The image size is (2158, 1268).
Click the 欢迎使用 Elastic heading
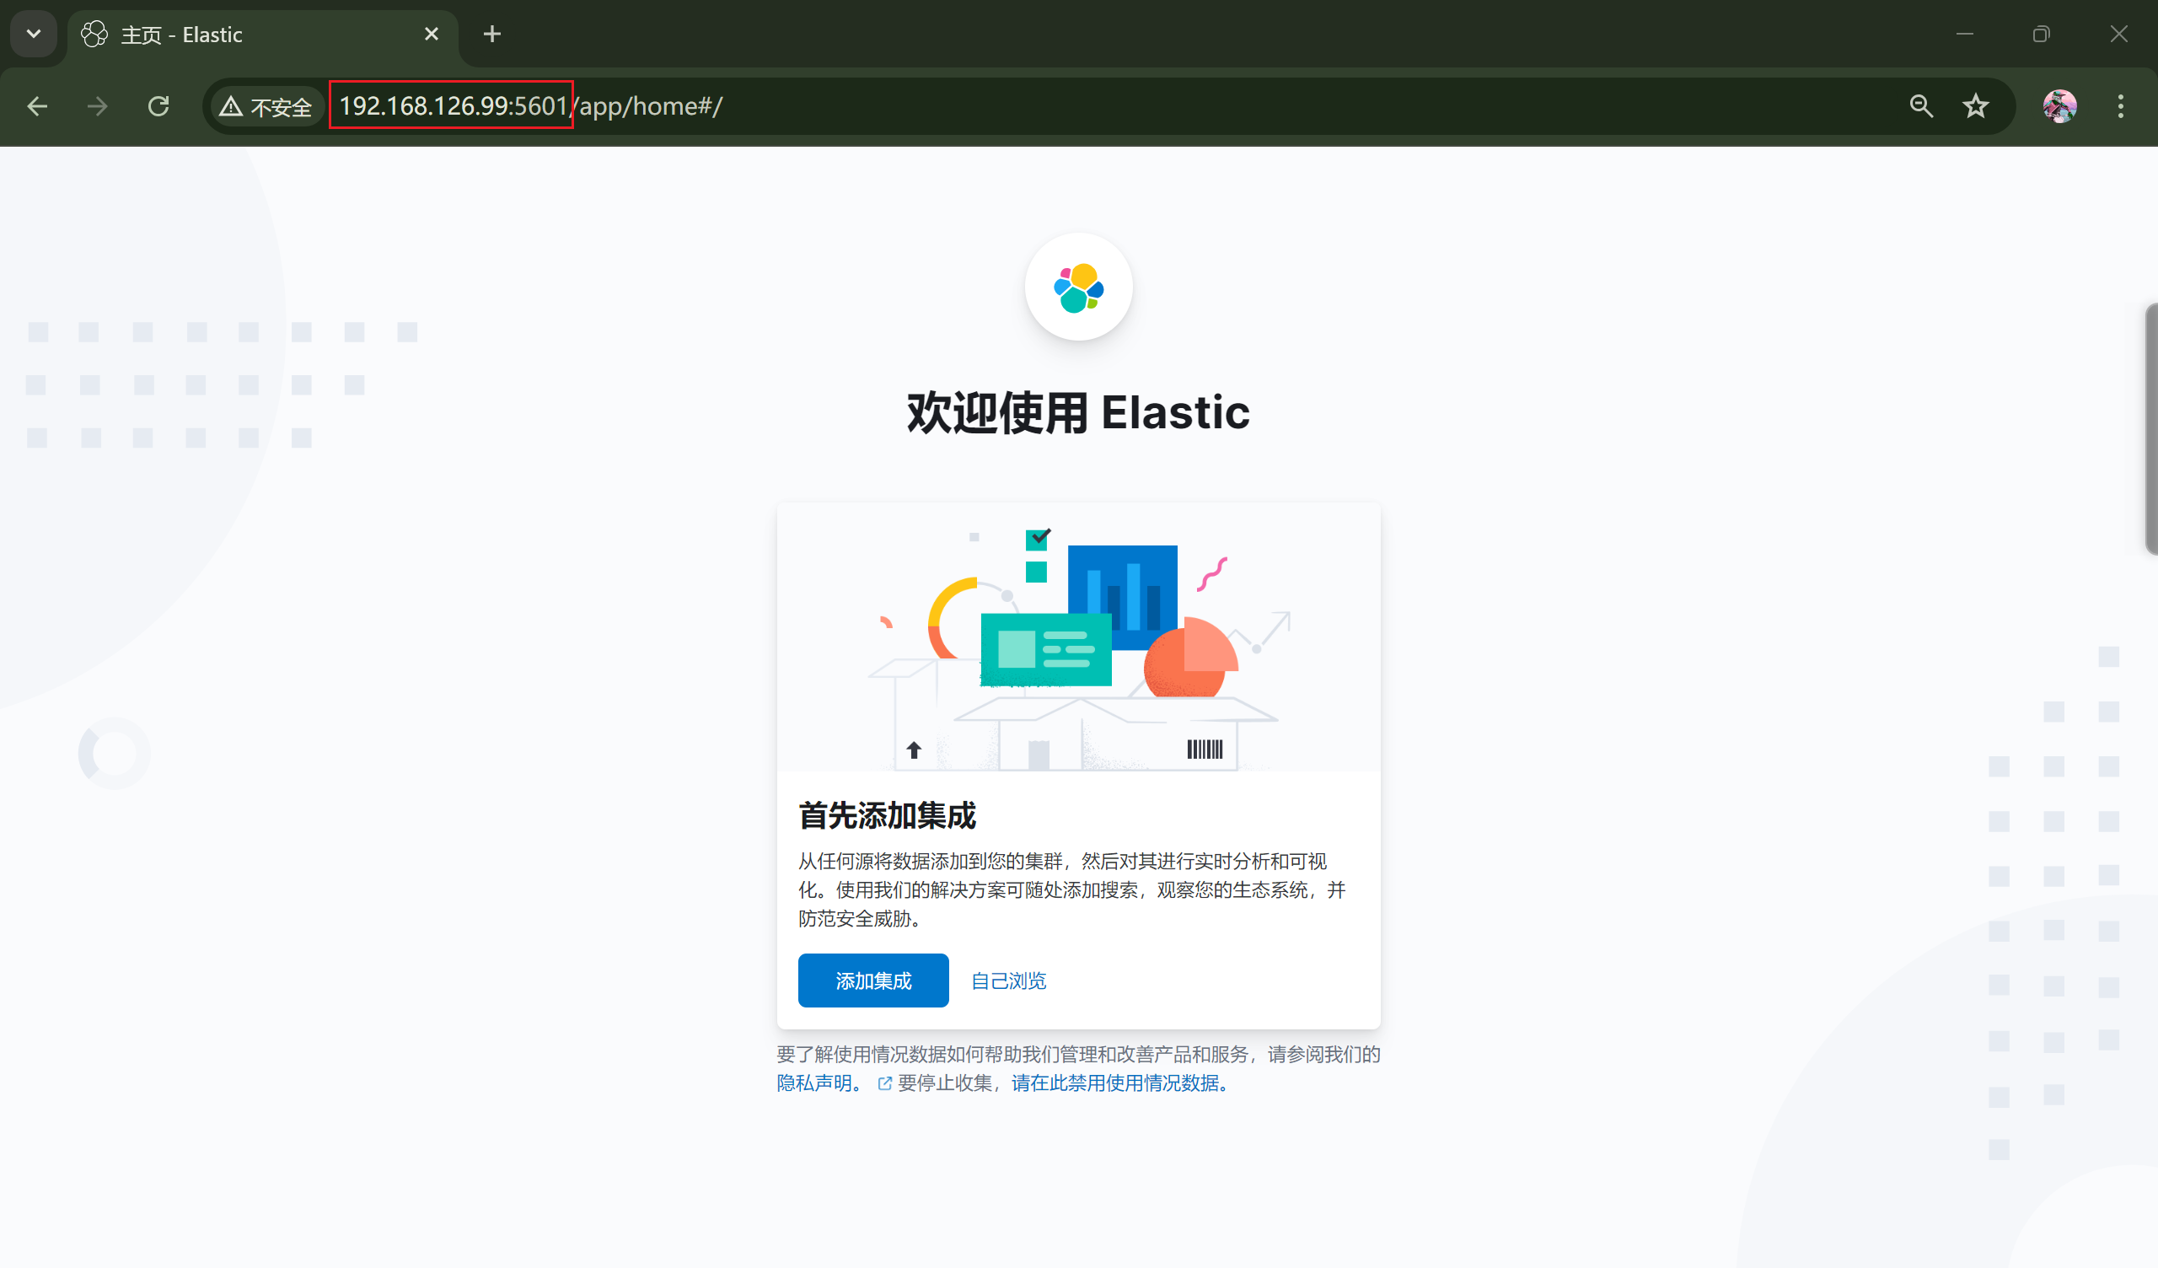(1078, 412)
